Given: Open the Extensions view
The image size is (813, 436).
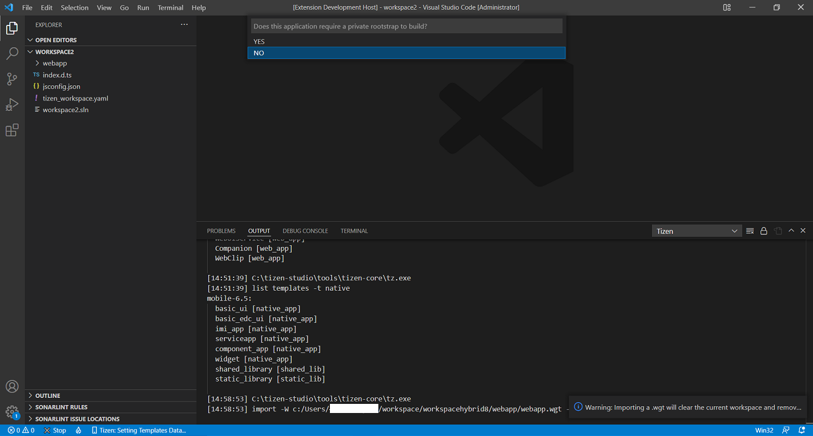Looking at the screenshot, I should [x=12, y=130].
